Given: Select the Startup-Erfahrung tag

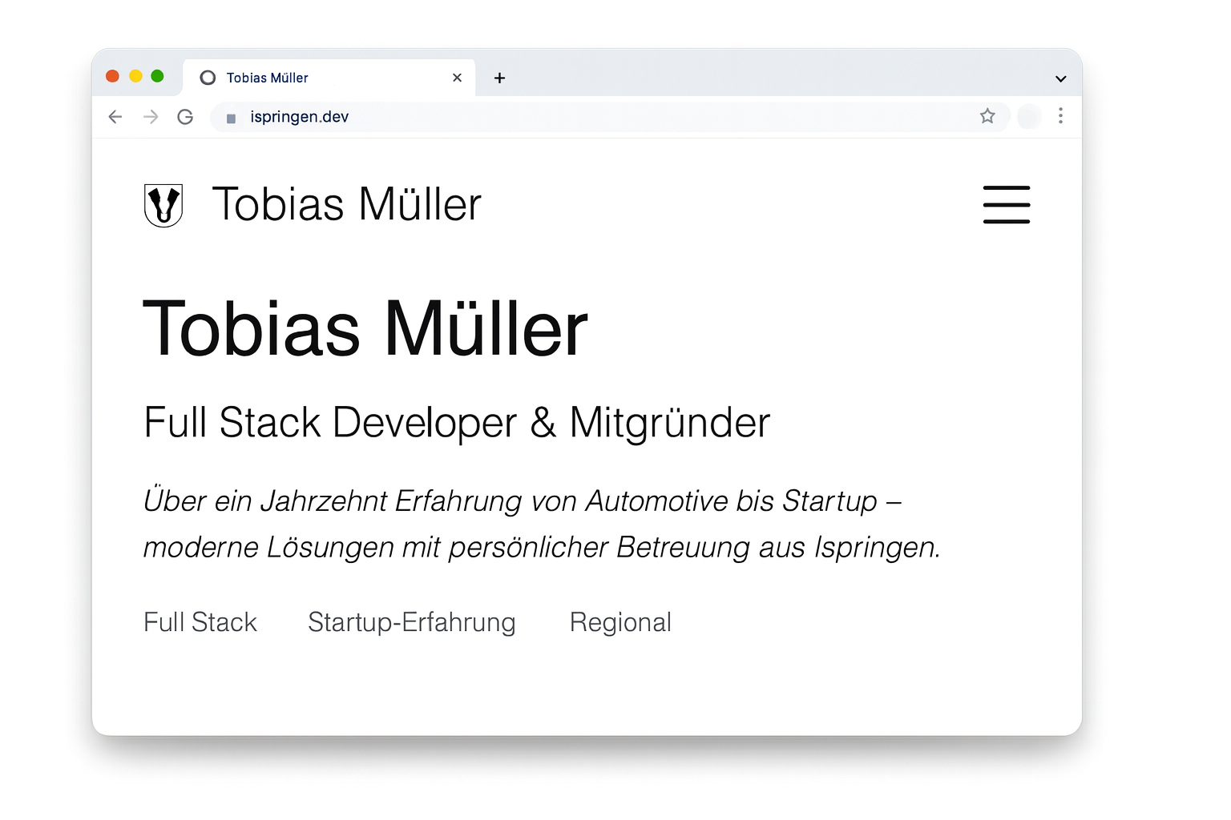Looking at the screenshot, I should click(x=411, y=622).
